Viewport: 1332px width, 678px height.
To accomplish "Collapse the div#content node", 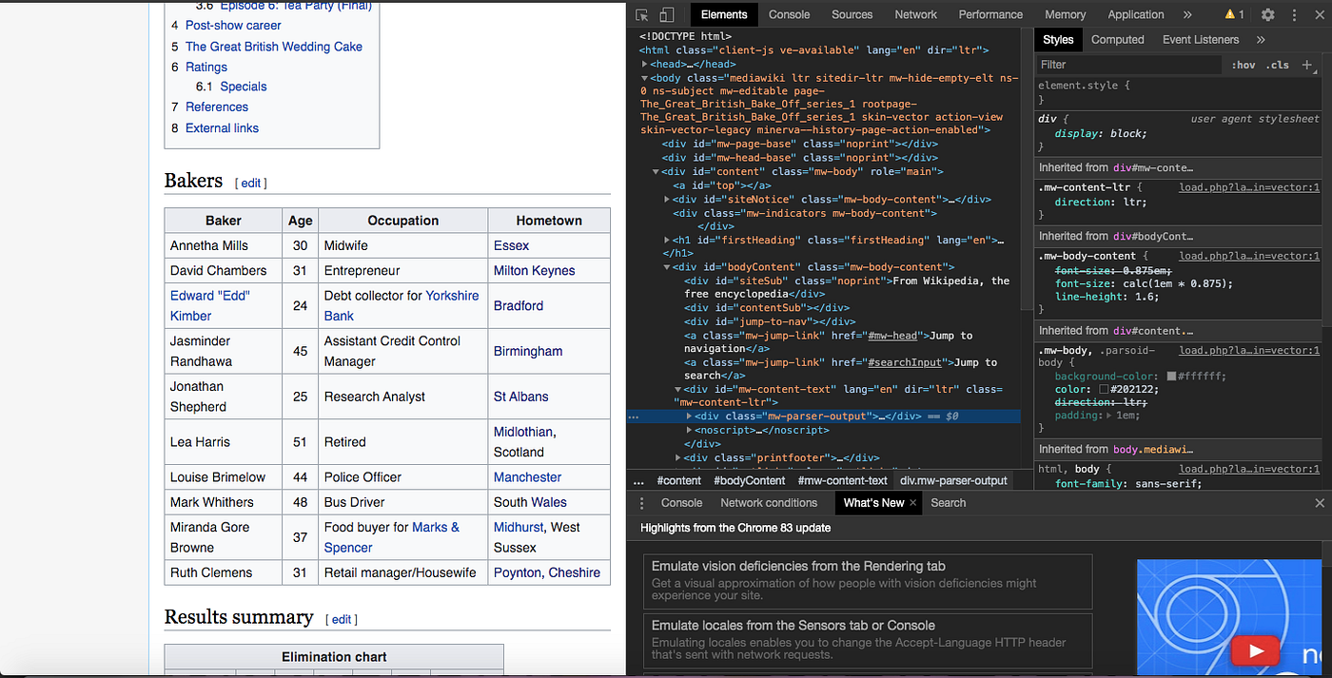I will click(656, 172).
